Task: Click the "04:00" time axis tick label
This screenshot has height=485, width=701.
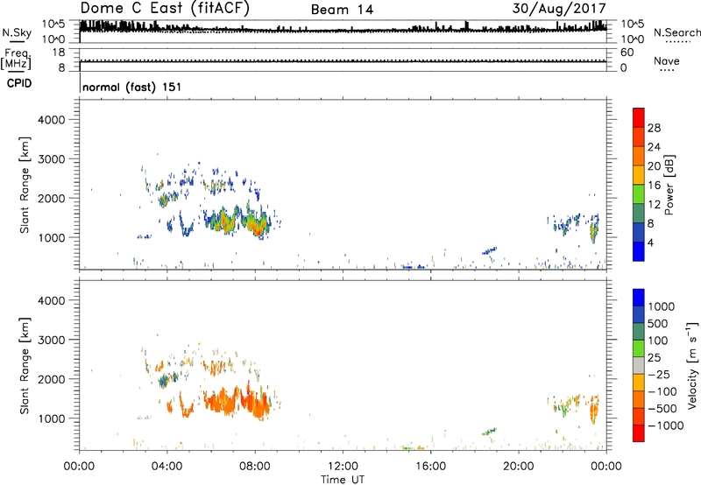Action: [x=167, y=467]
